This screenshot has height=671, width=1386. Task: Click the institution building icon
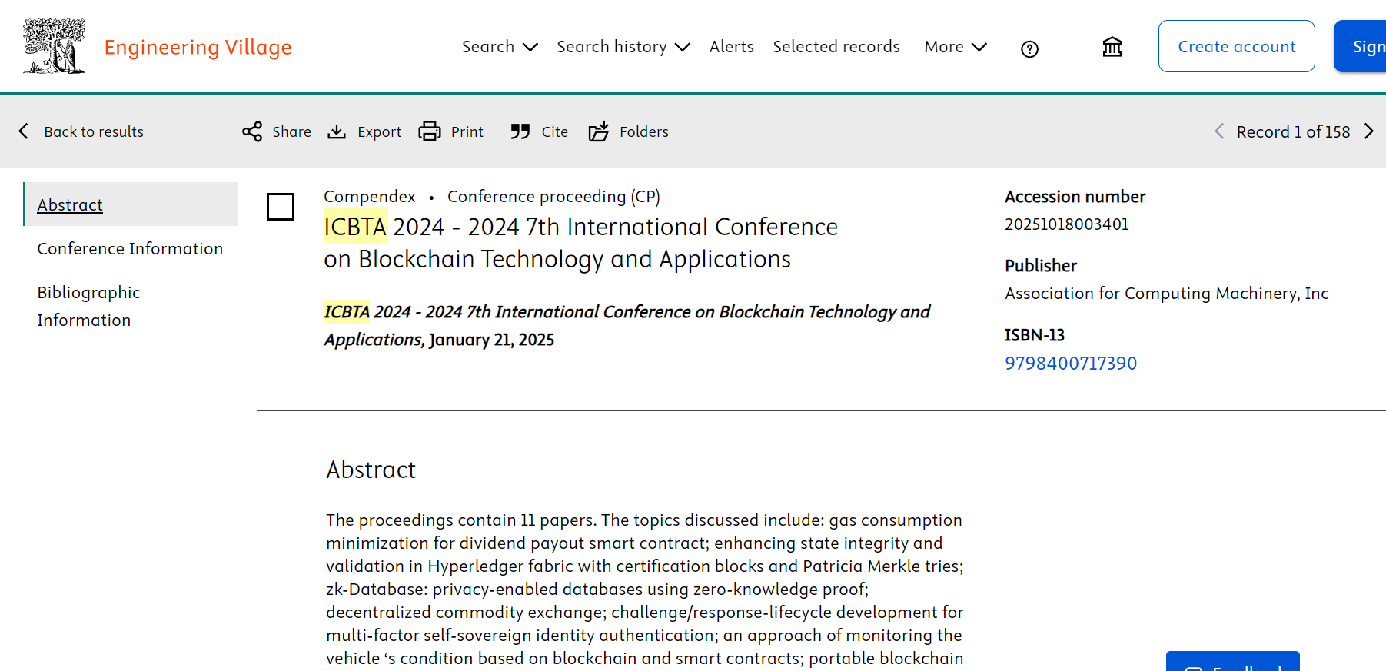pos(1112,47)
